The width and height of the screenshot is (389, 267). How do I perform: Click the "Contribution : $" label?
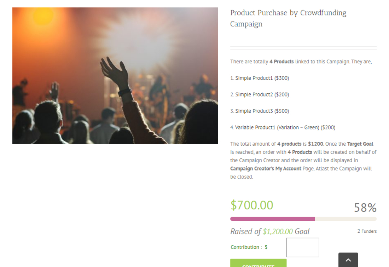(x=249, y=247)
